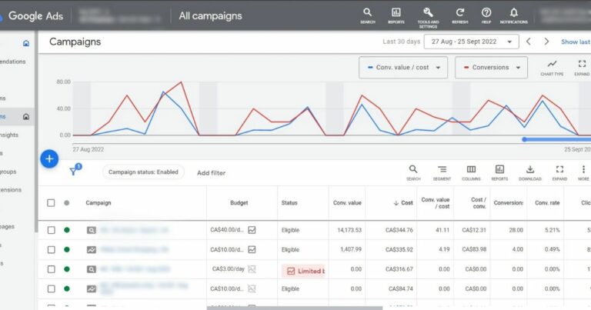The width and height of the screenshot is (591, 310).
Task: Click the Conv. value column header
Action: click(x=347, y=202)
